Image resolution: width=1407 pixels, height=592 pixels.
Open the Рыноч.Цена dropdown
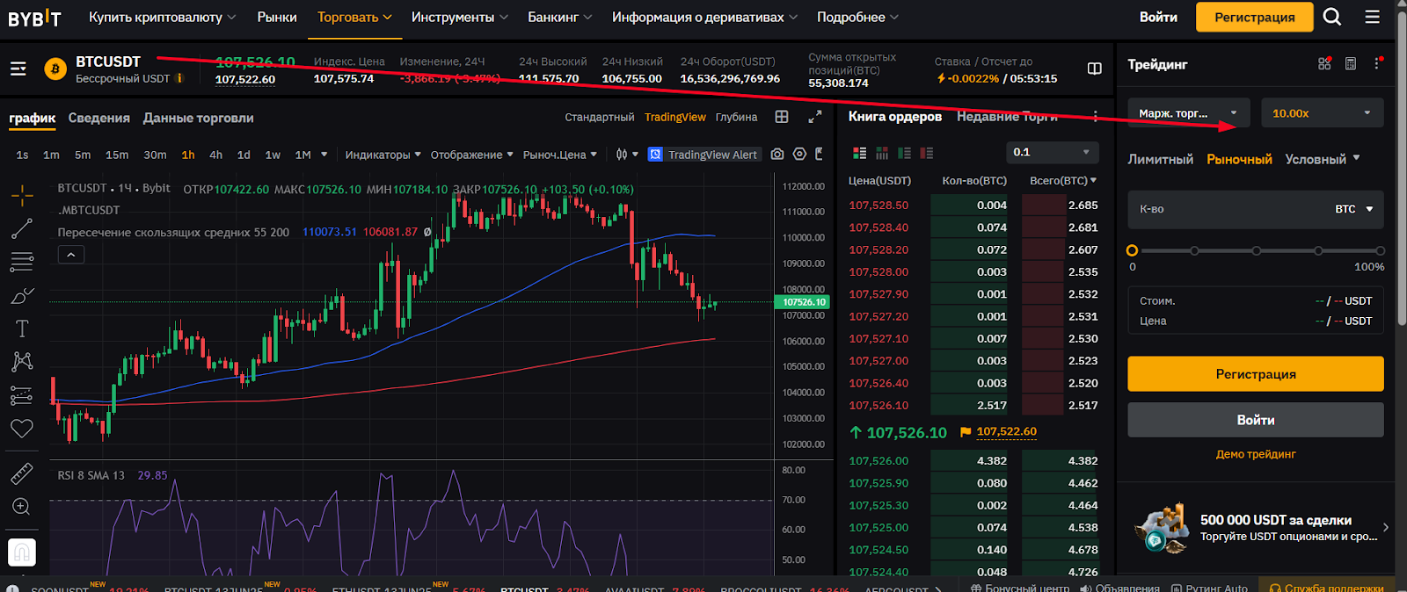point(559,155)
